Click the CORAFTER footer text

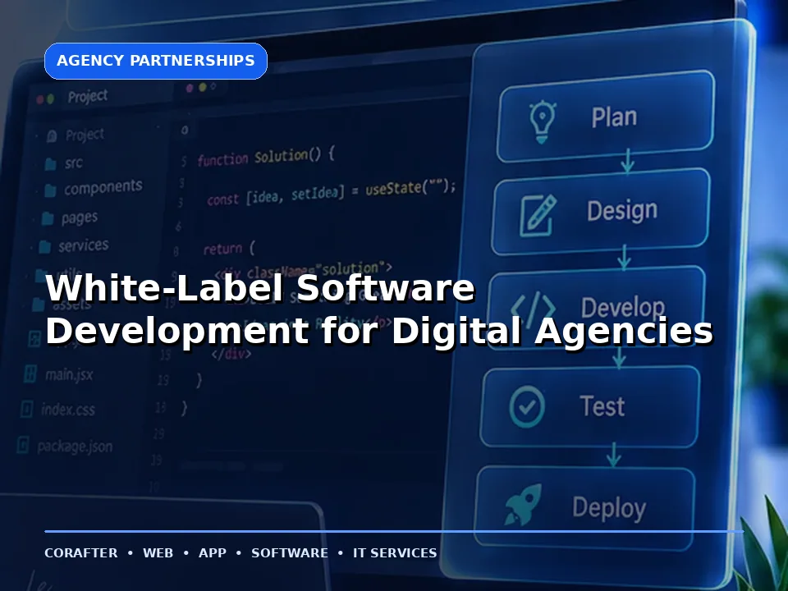(x=81, y=552)
